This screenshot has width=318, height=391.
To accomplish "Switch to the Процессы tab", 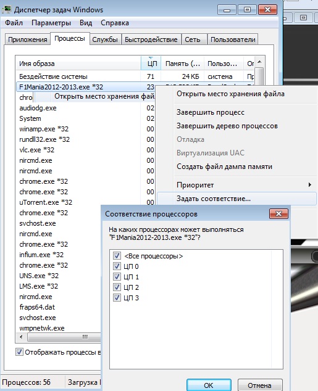I will coord(70,38).
